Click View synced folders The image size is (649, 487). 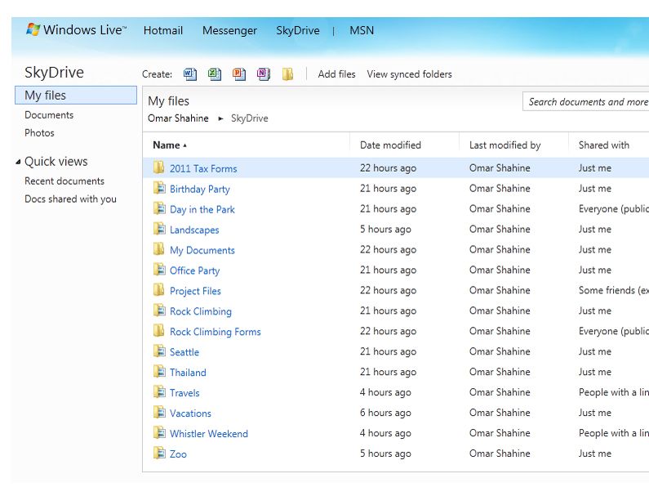[409, 74]
